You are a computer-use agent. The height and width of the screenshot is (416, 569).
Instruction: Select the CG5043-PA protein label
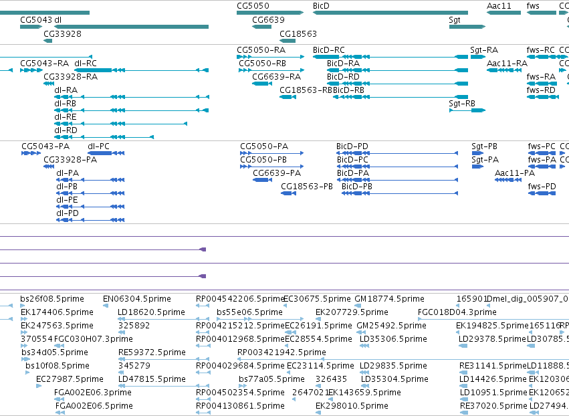tap(45, 146)
